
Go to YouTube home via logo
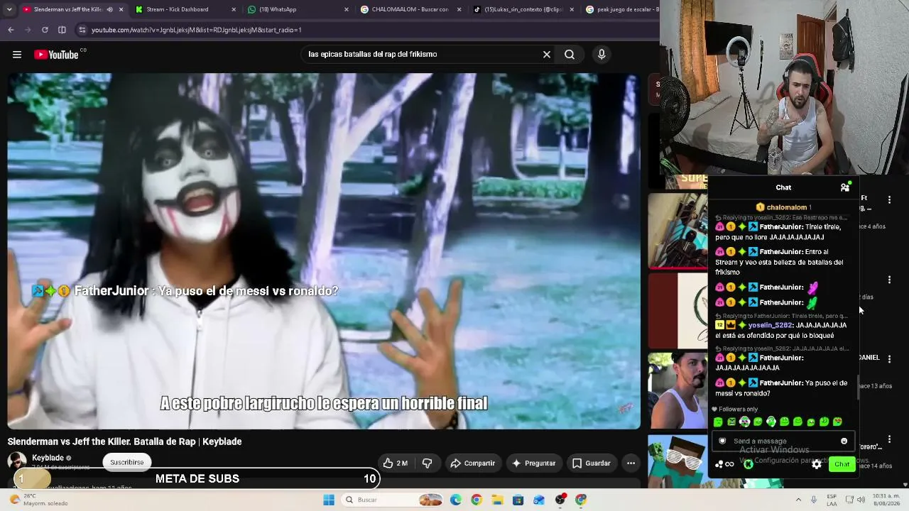pyautogui.click(x=56, y=55)
